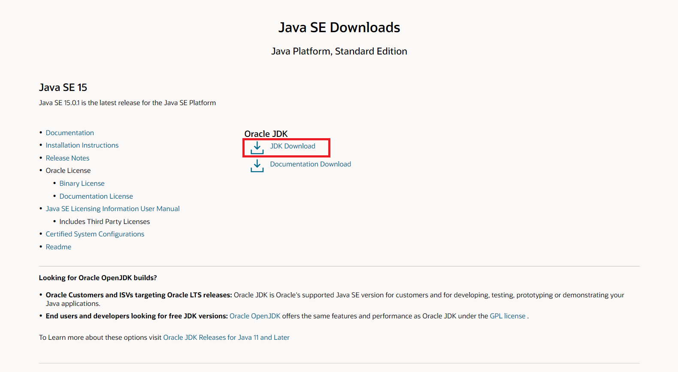This screenshot has height=372, width=678.
Task: Open the Binary License link
Action: pos(82,183)
